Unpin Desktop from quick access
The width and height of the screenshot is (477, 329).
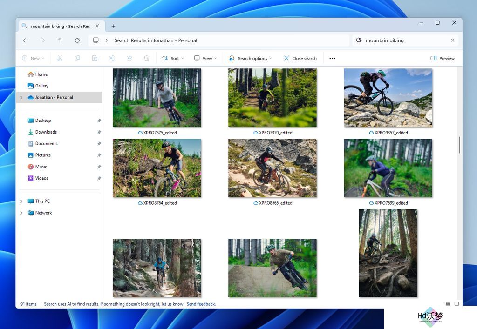(x=99, y=121)
